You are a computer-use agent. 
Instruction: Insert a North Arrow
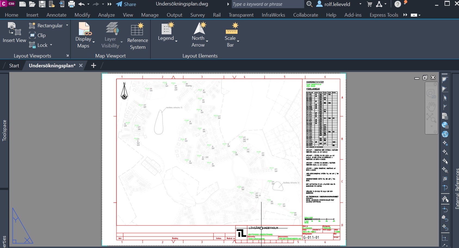(x=198, y=33)
